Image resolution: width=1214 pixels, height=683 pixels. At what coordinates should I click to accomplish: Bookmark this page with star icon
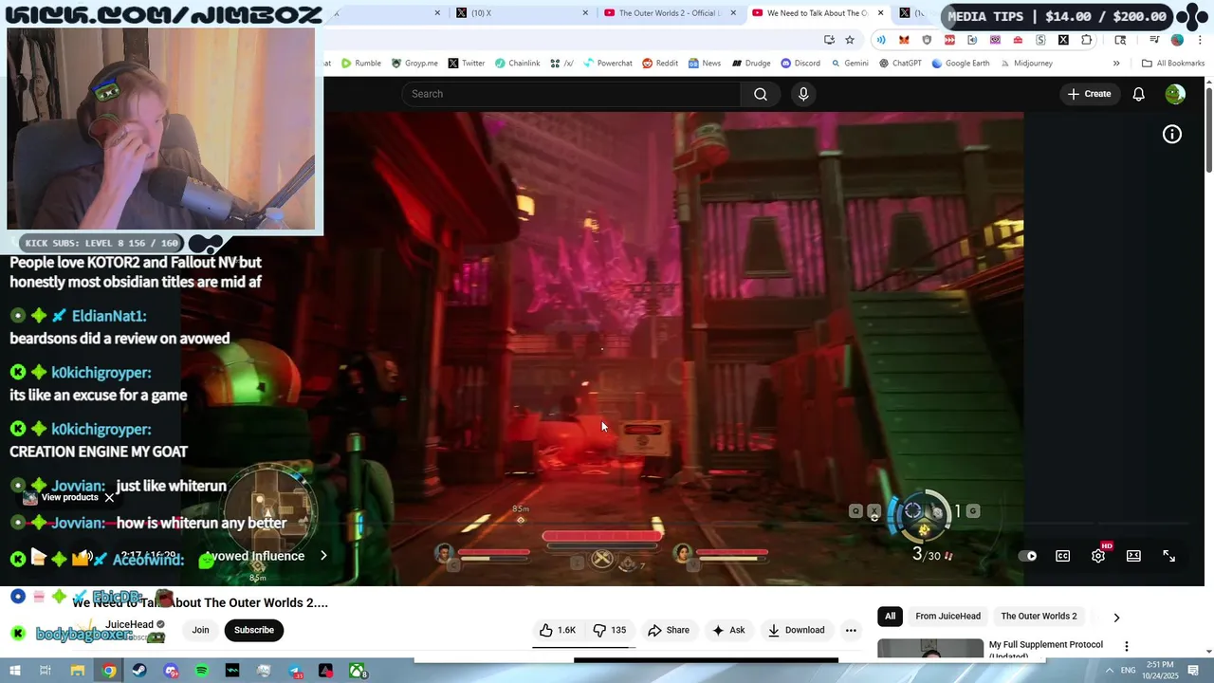(850, 40)
